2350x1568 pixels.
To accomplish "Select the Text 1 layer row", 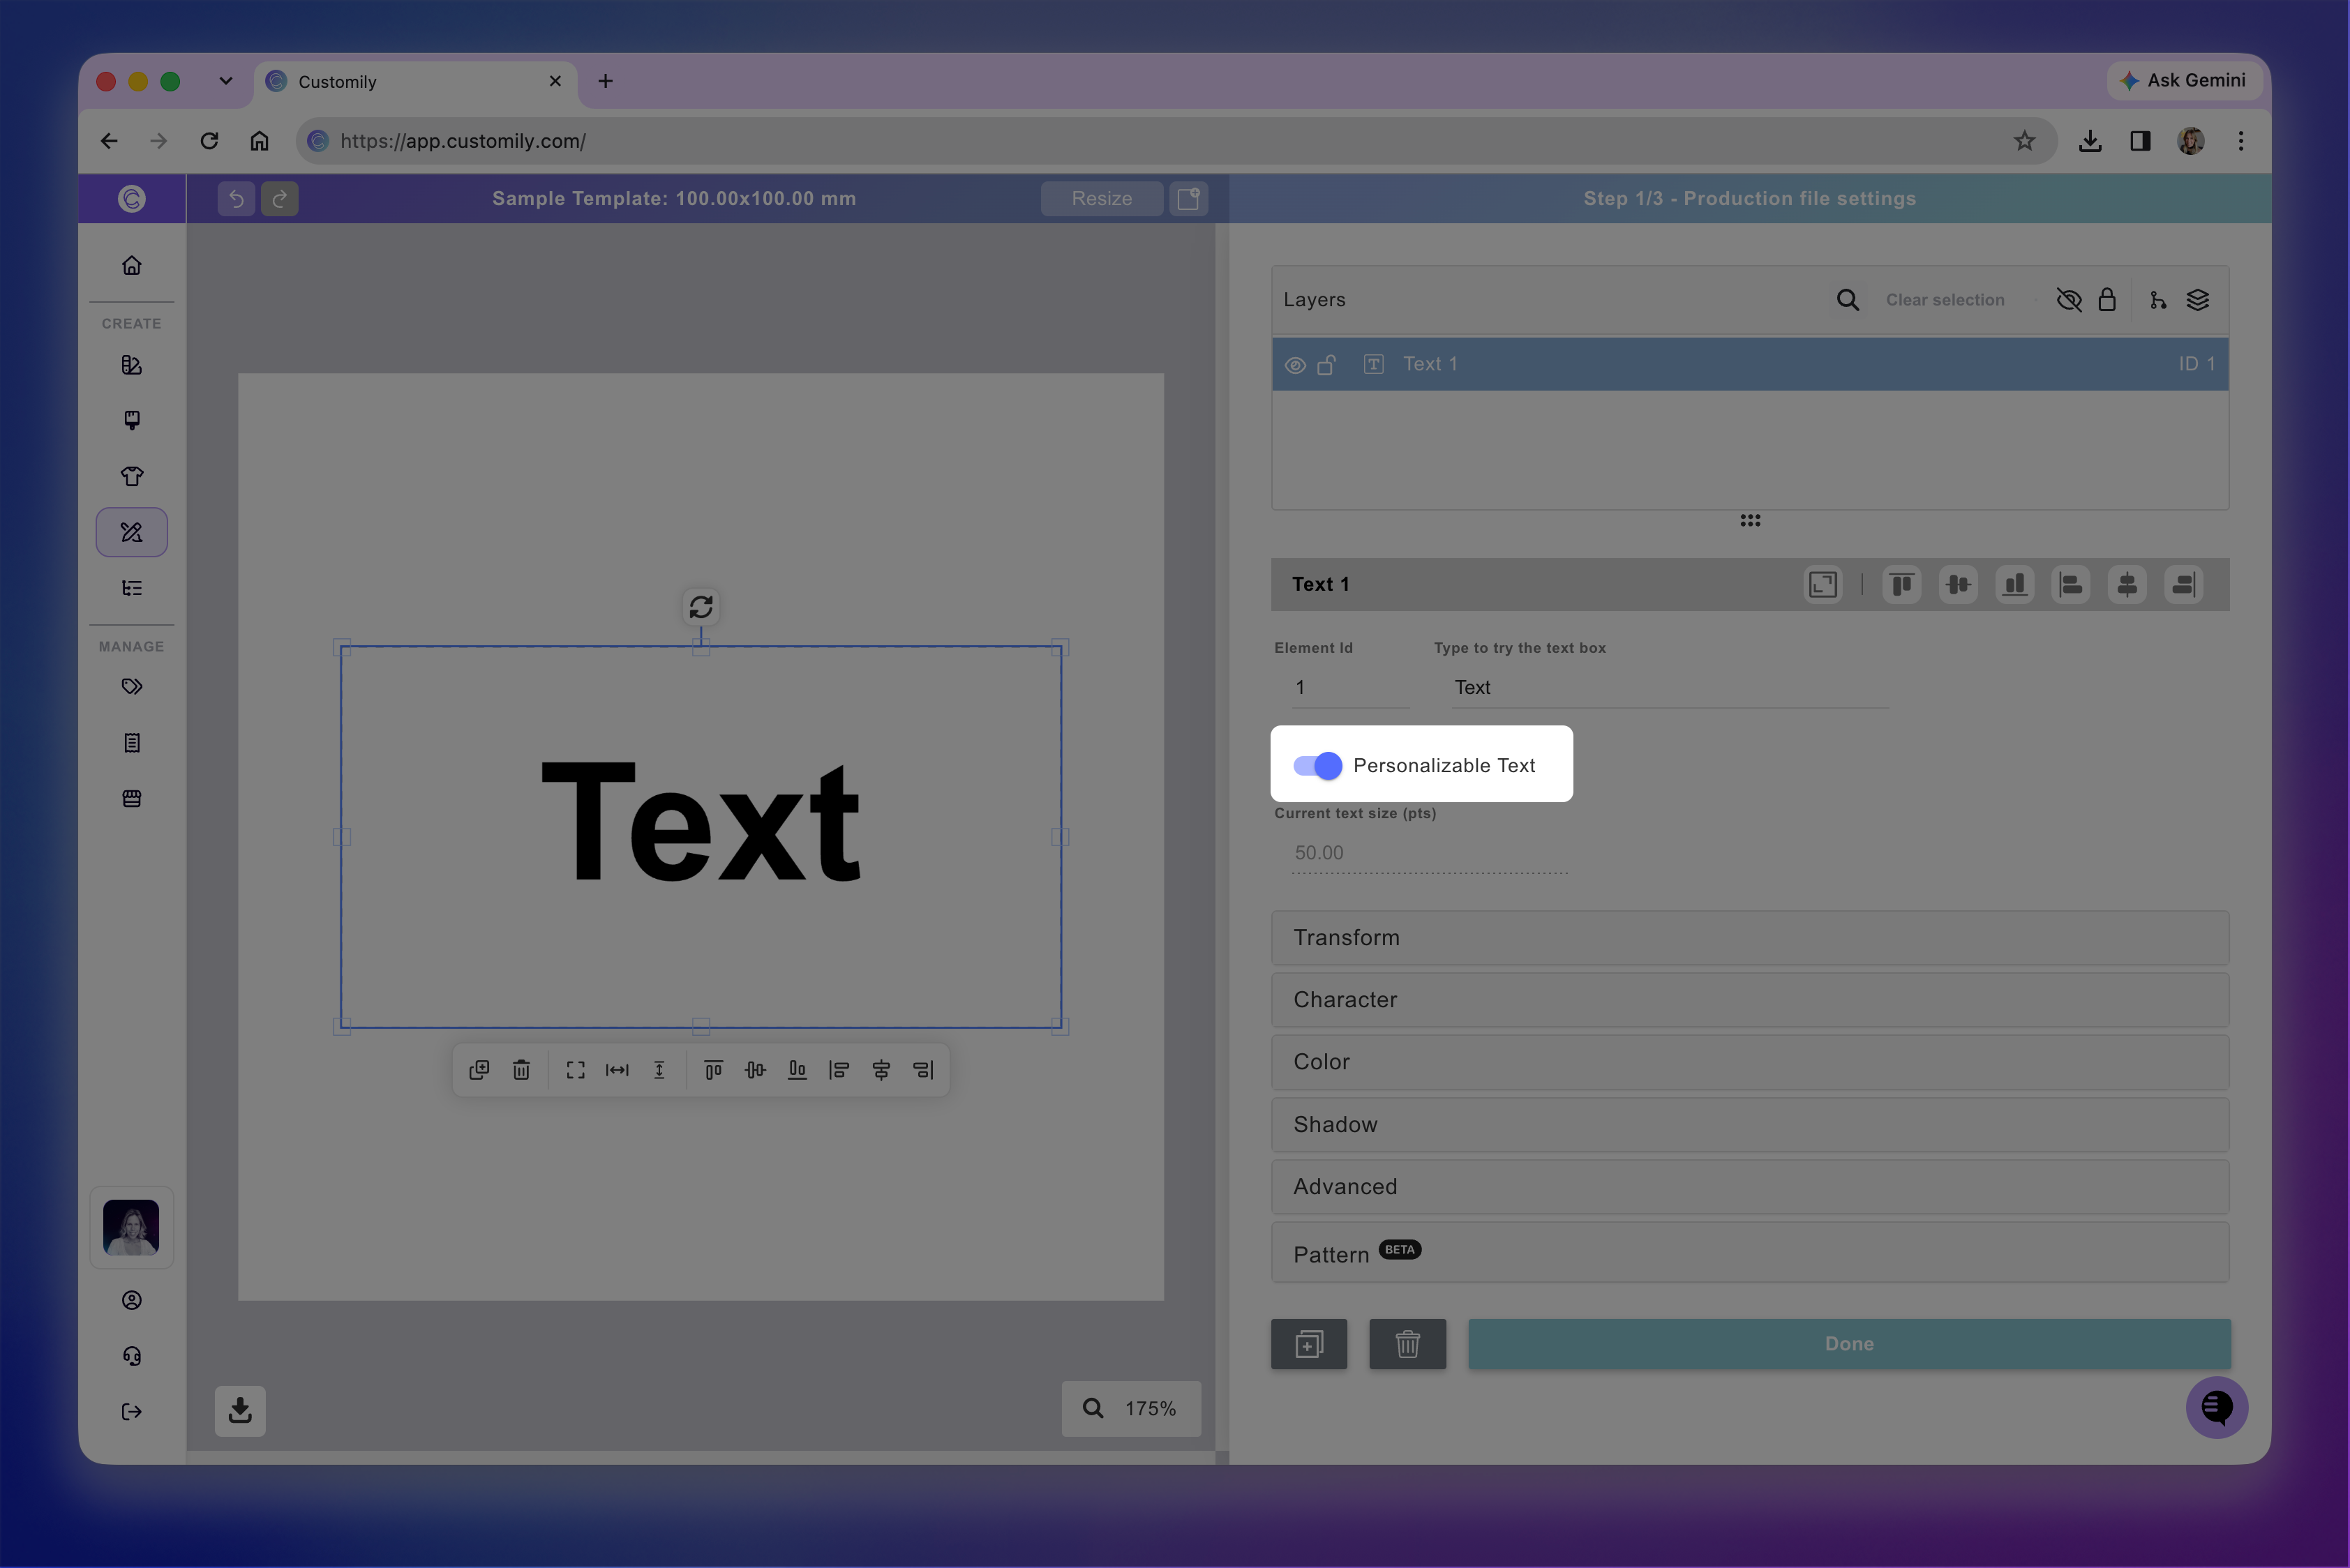I will click(x=1749, y=364).
